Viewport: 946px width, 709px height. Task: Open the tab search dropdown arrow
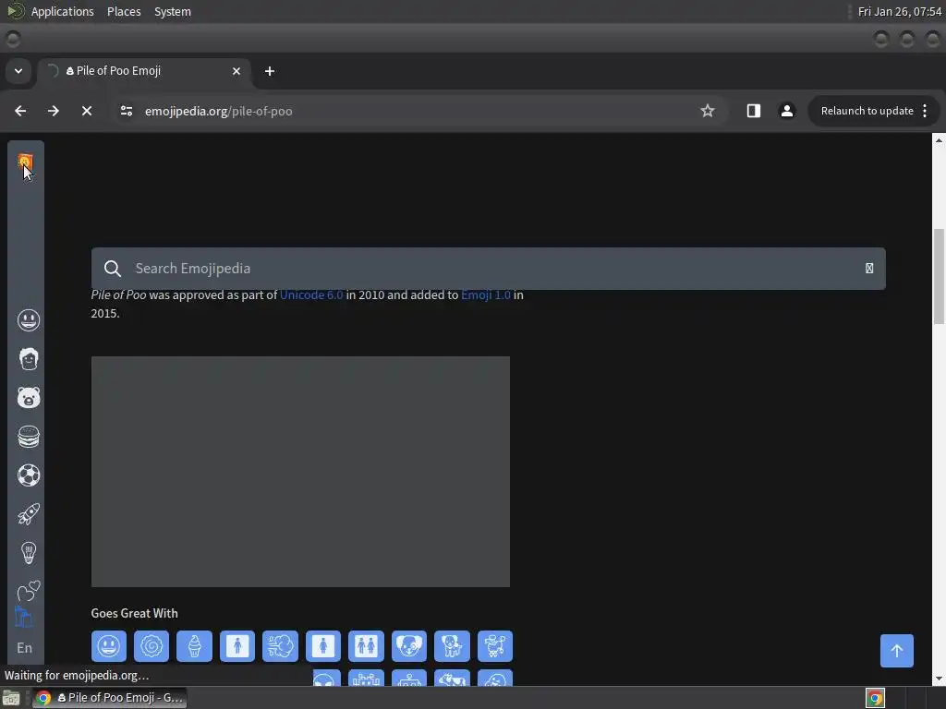coord(18,71)
